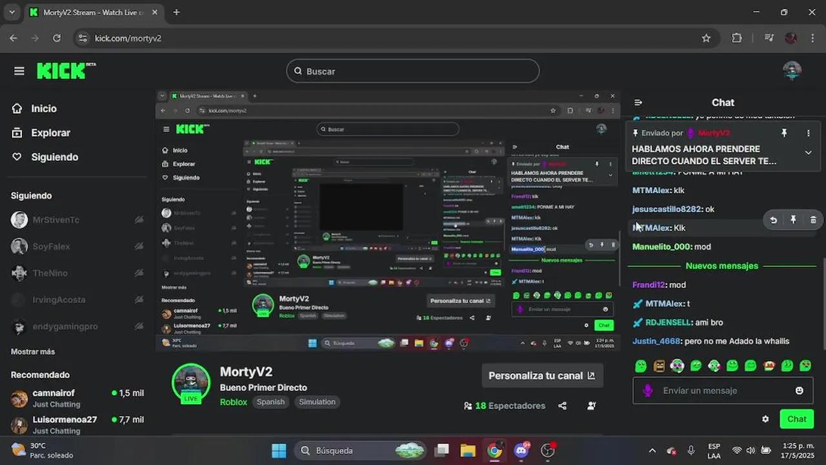Pin the hovered MTMAlex Klk message
This screenshot has height=465, width=826.
coord(793,220)
